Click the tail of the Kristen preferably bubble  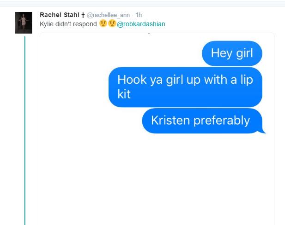pos(263,131)
